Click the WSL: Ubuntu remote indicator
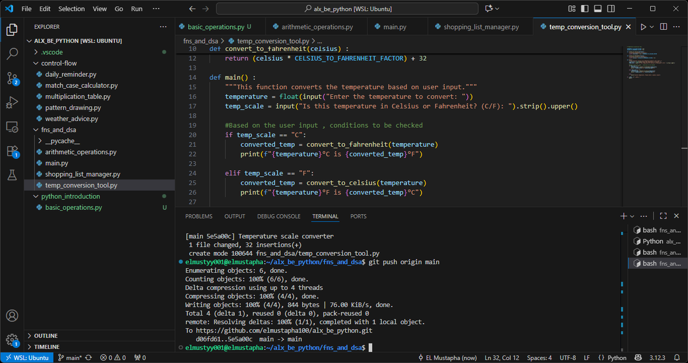688x363 pixels. (27, 358)
